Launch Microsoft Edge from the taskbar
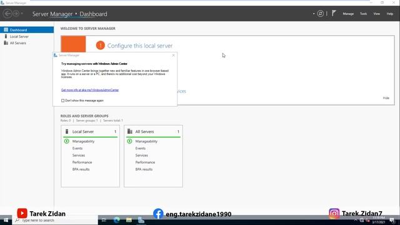The image size is (400, 225). coord(117,220)
